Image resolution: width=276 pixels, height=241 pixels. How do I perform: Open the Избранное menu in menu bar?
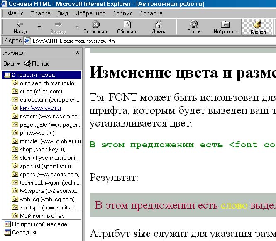tap(90, 14)
